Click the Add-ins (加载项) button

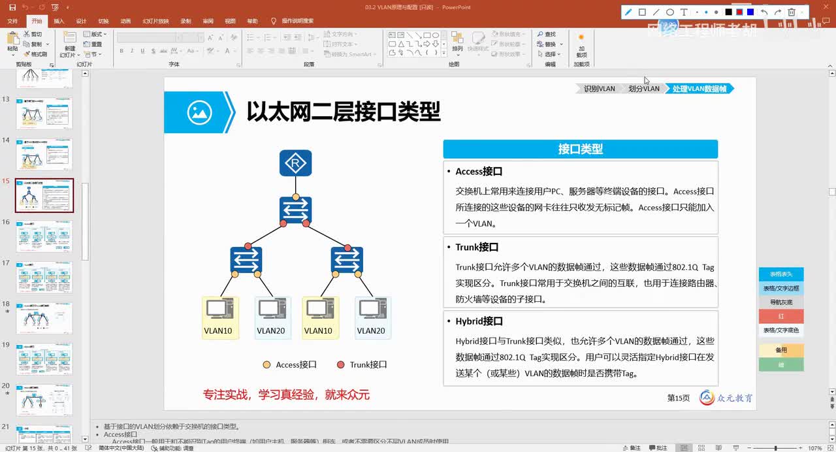(x=581, y=44)
